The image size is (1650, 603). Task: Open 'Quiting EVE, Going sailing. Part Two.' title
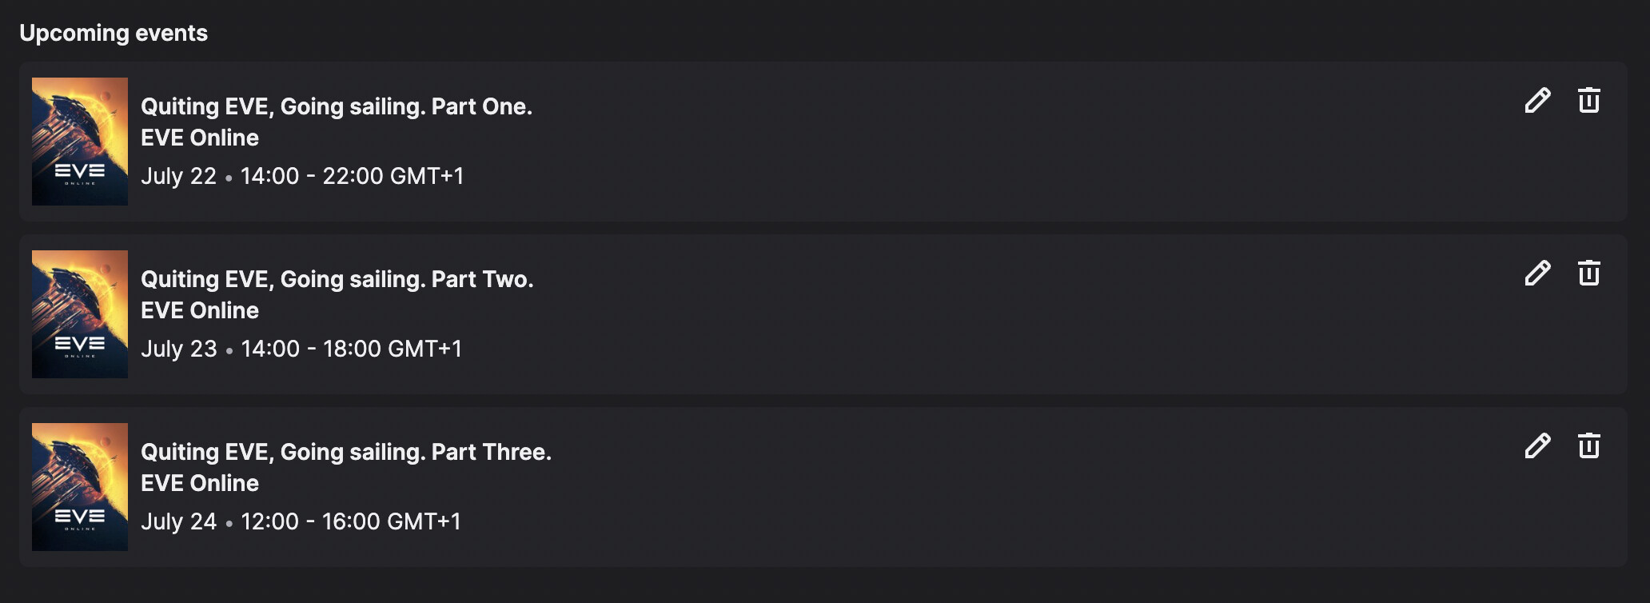337,280
